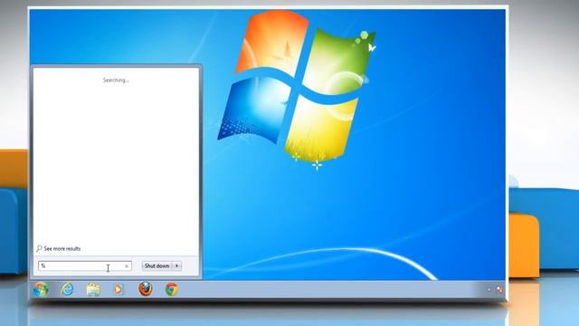Launch Windows Media Player from taskbar

click(118, 290)
